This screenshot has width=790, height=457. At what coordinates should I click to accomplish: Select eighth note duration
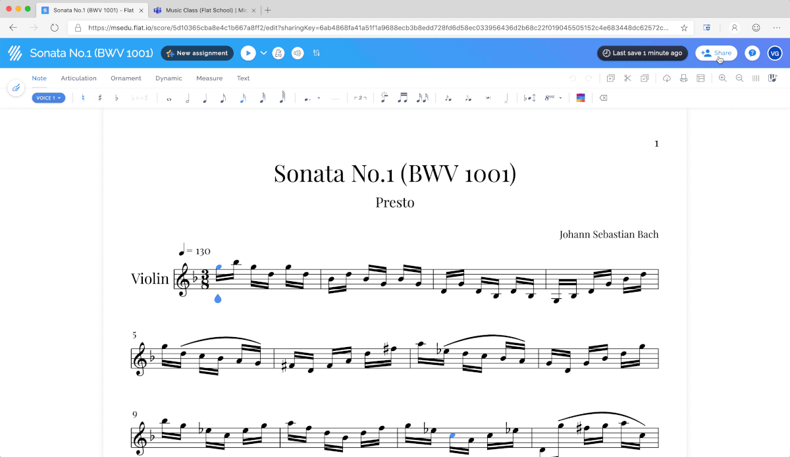tap(223, 98)
